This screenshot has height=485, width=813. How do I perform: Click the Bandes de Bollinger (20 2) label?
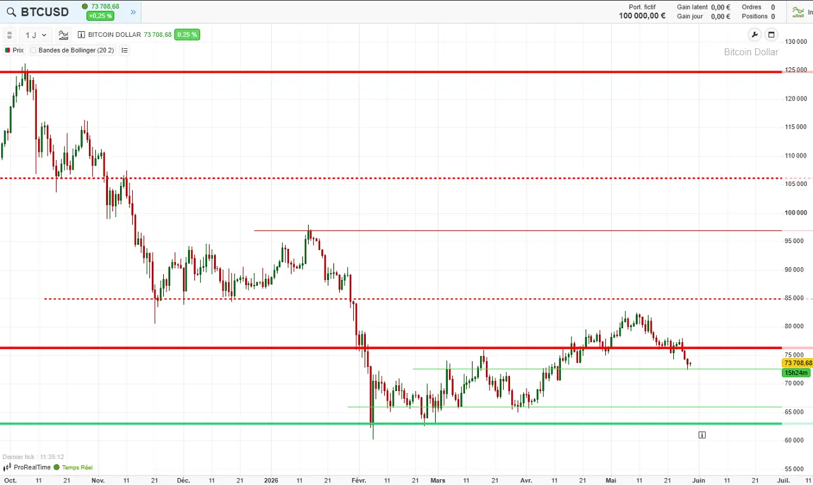pyautogui.click(x=76, y=50)
